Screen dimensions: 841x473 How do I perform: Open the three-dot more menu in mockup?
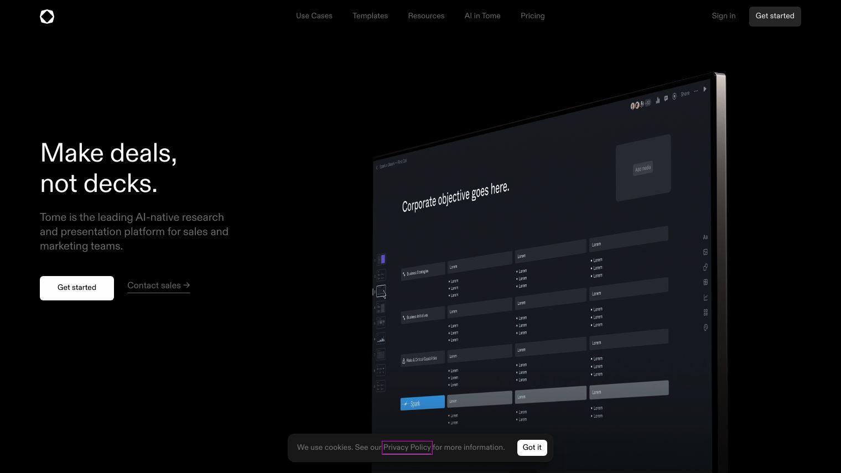tap(695, 91)
